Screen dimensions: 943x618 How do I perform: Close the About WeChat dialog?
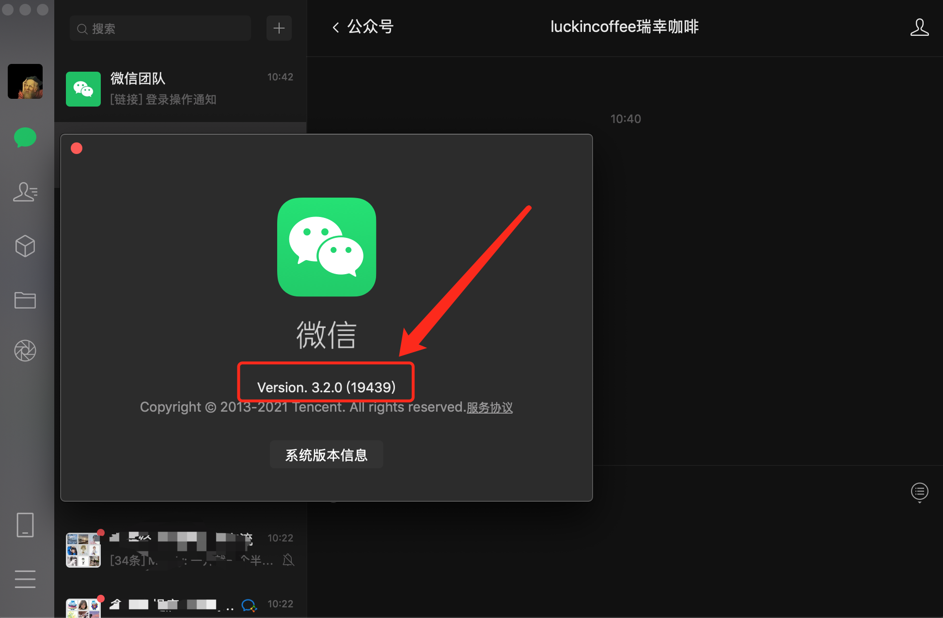pyautogui.click(x=77, y=148)
